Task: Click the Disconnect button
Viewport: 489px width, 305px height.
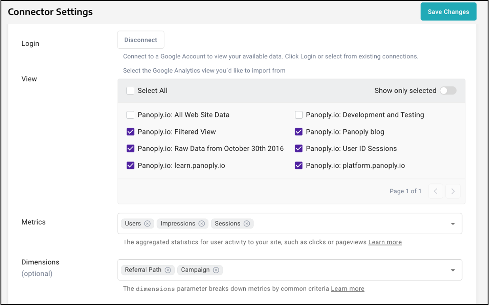Action: (141, 40)
